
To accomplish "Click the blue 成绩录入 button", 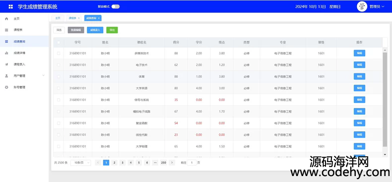I will pyautogui.click(x=95, y=30).
